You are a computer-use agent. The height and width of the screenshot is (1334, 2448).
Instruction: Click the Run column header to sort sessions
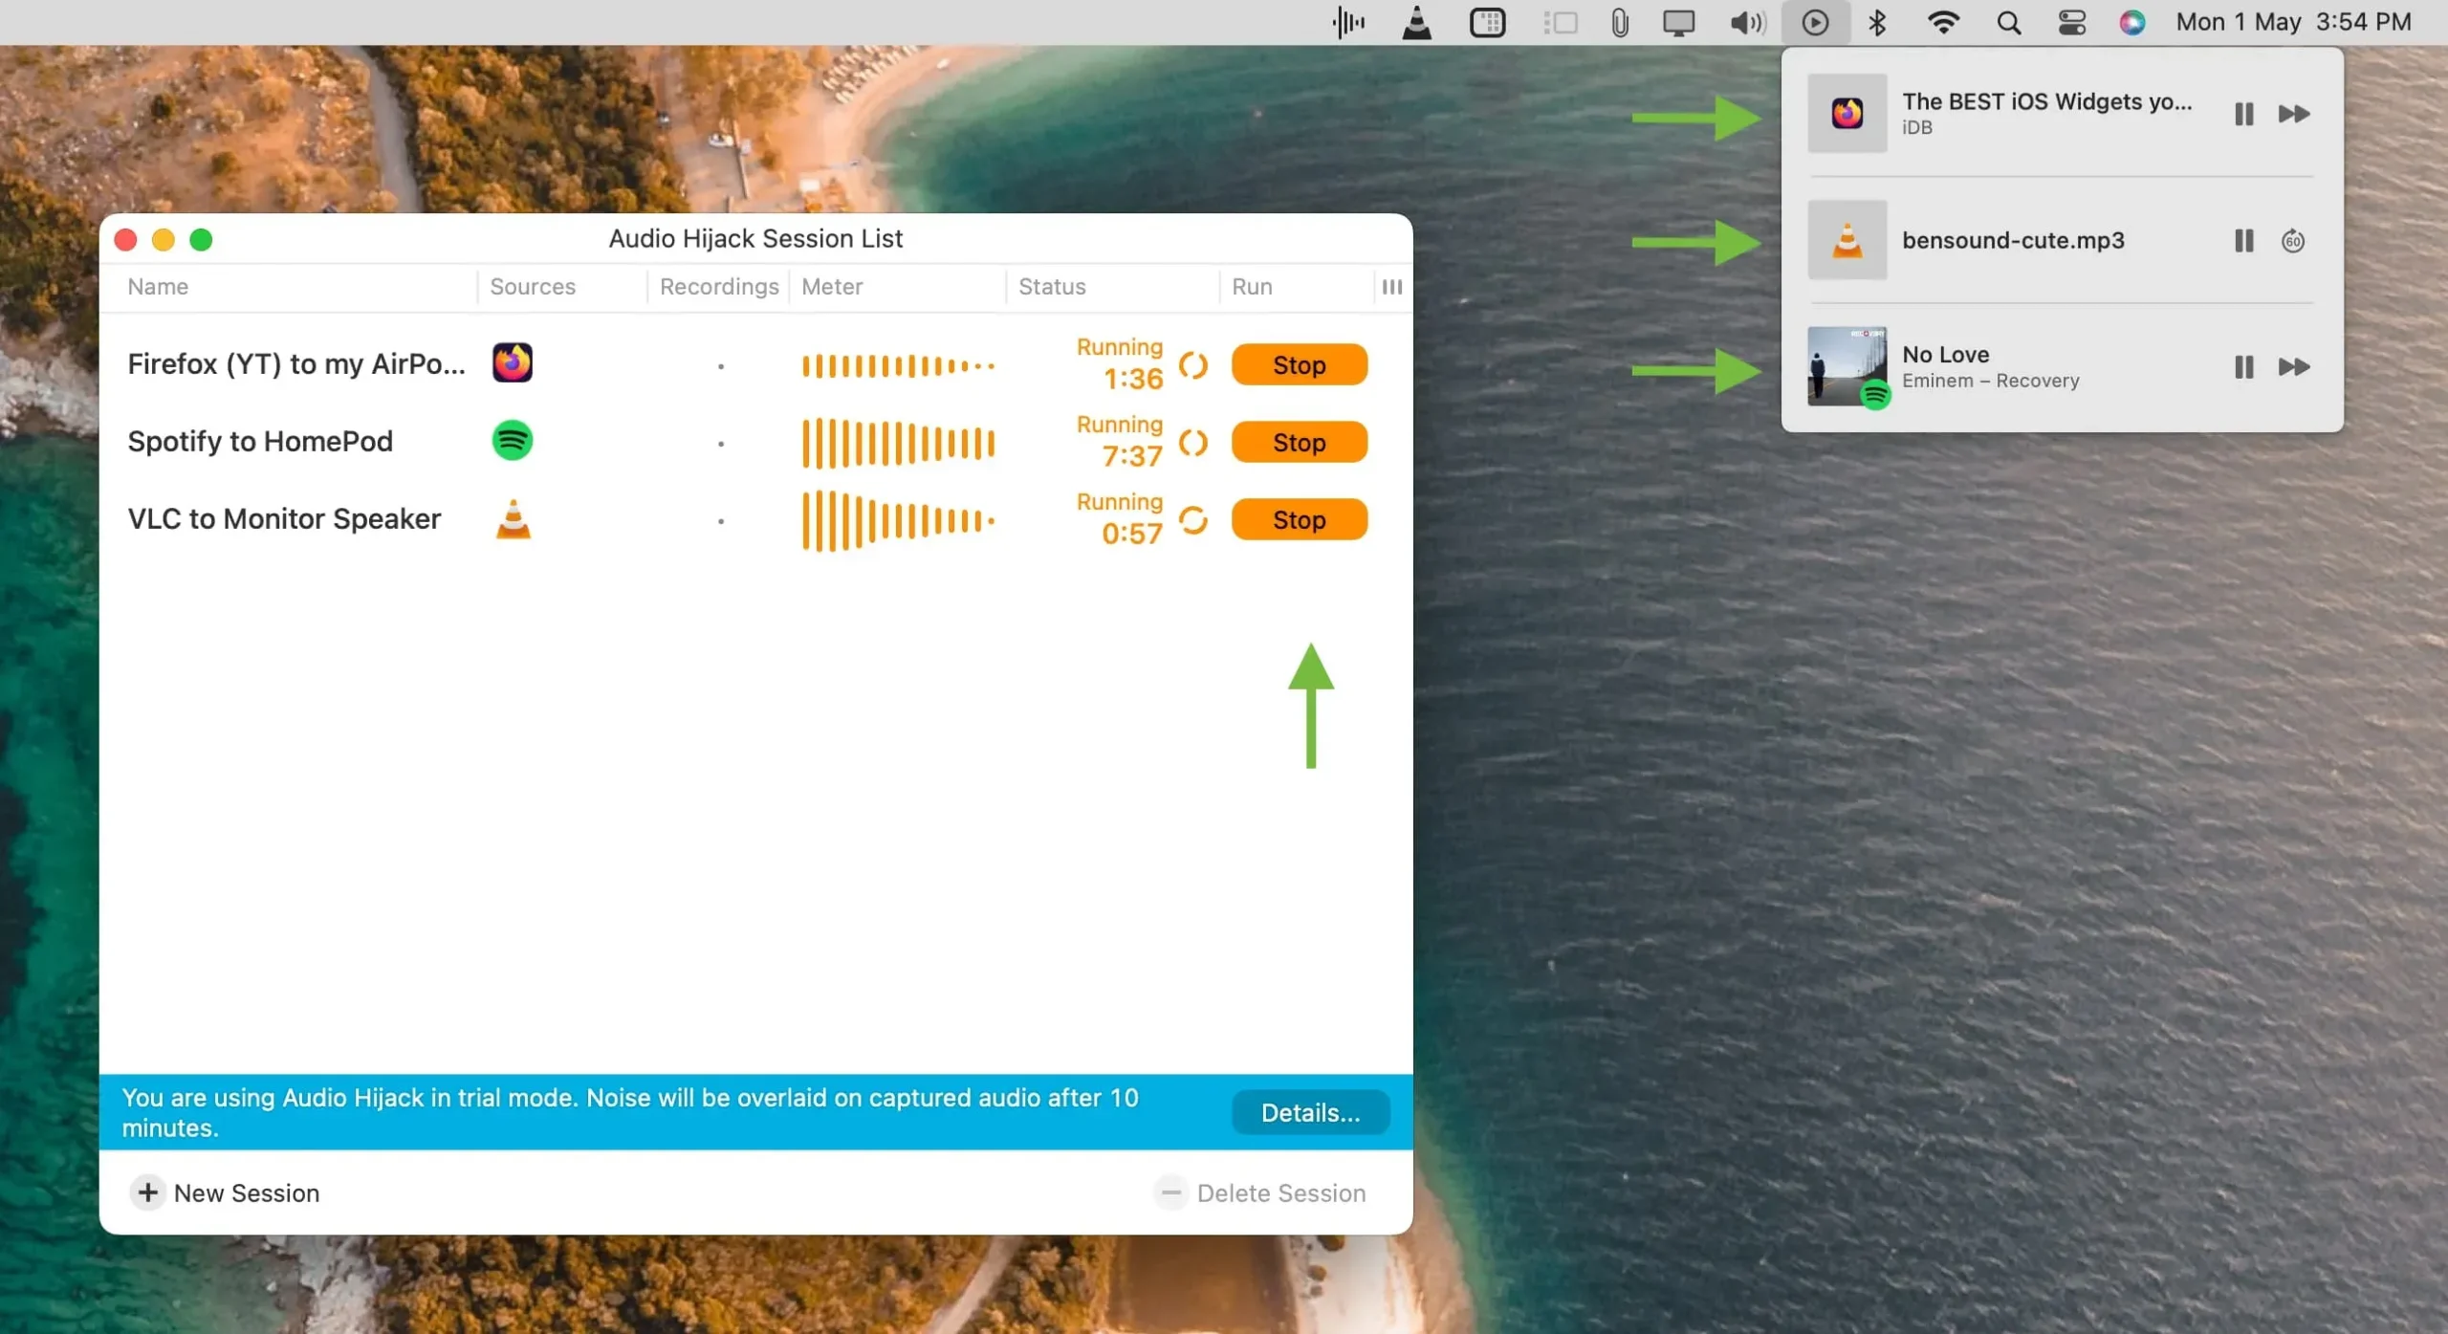click(x=1251, y=286)
